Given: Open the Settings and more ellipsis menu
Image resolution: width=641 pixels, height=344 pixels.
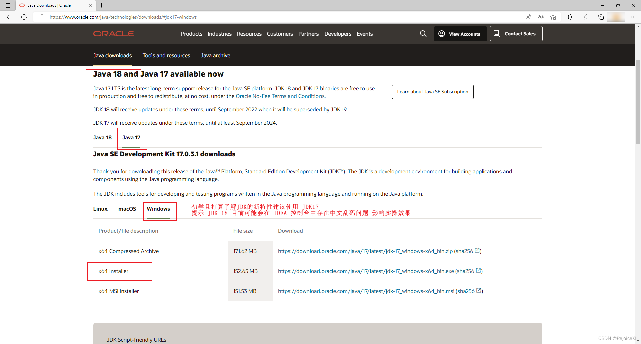Looking at the screenshot, I should pyautogui.click(x=632, y=17).
